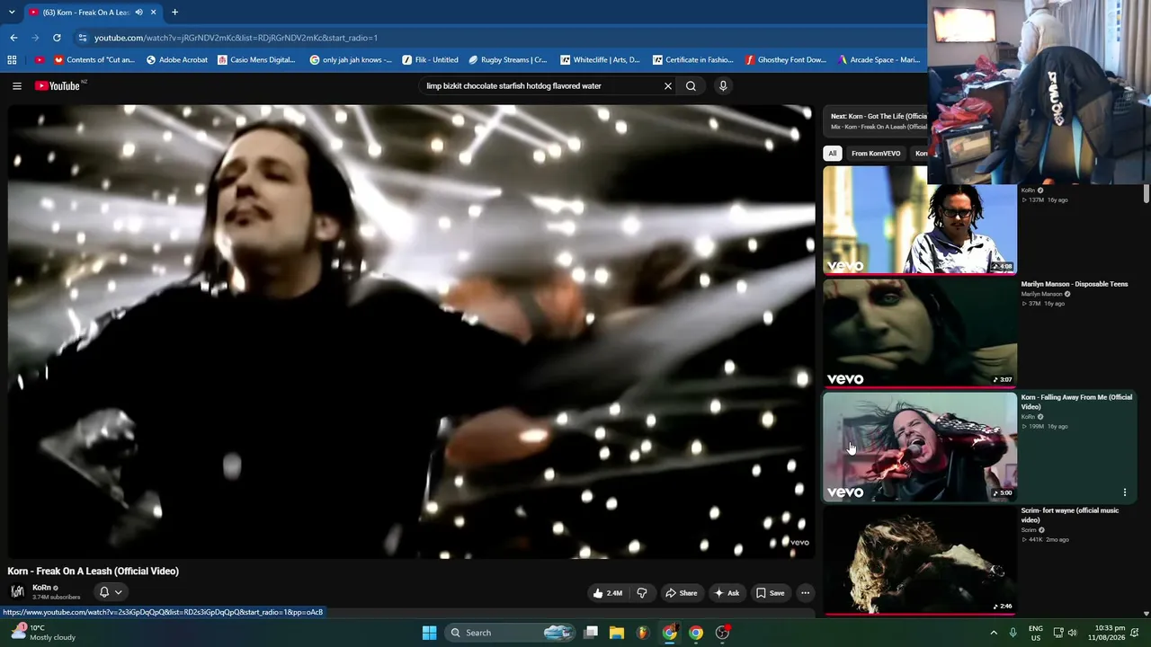This screenshot has height=647, width=1151.
Task: Click the Windows taskbar Search box
Action: (x=510, y=633)
